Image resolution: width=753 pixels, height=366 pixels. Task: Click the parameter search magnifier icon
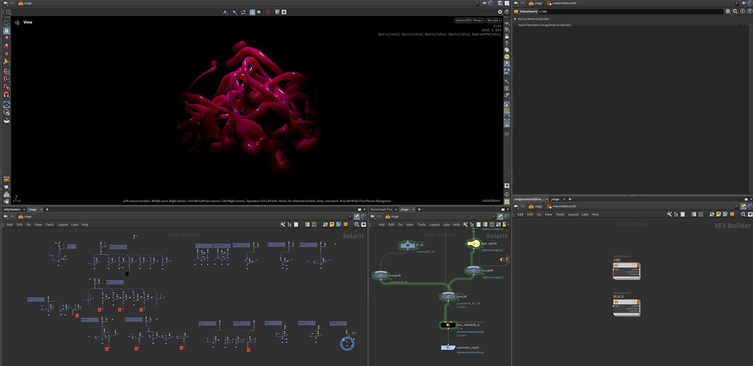tap(735, 11)
